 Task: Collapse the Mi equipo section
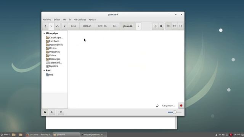click(44, 33)
